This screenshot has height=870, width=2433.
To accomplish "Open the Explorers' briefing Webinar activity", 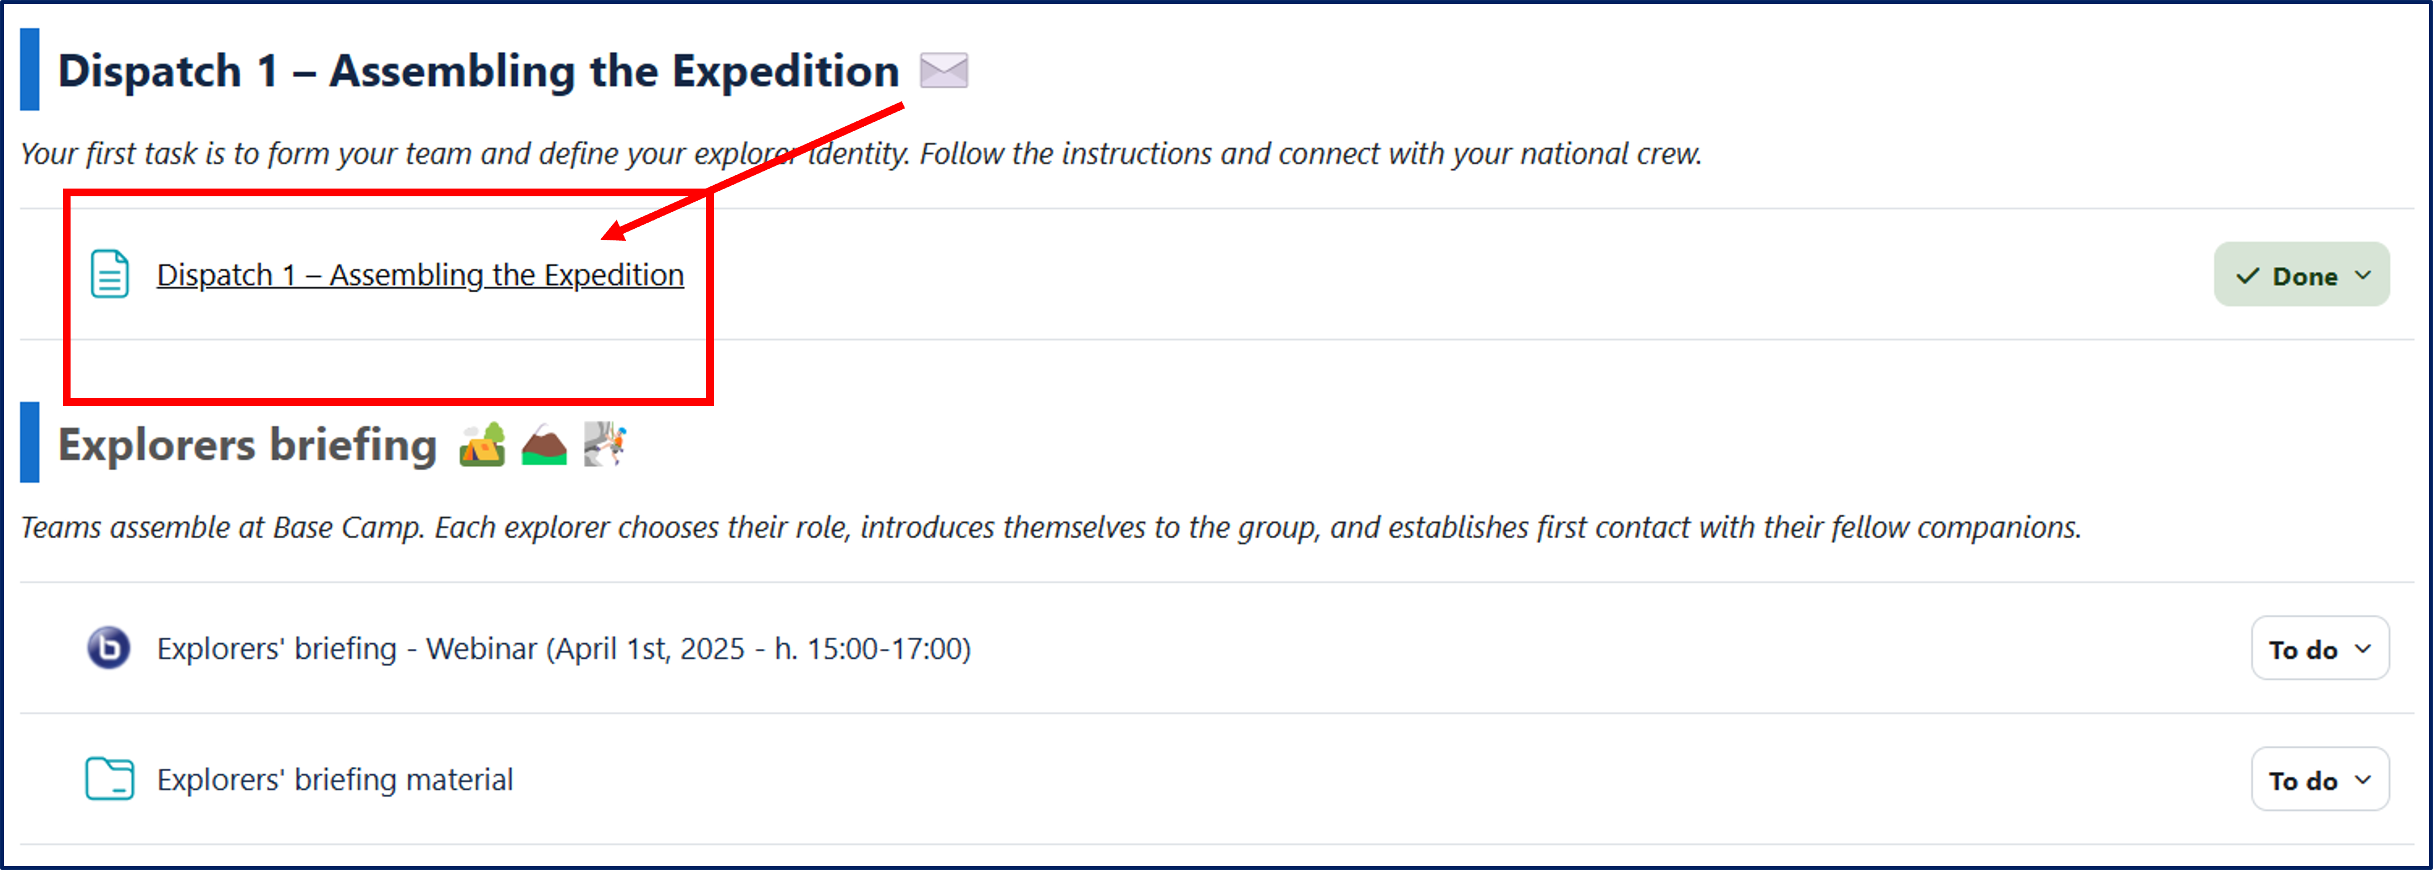I will 563,649.
